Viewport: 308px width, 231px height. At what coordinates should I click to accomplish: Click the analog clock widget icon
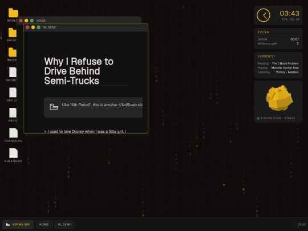pyautogui.click(x=263, y=15)
